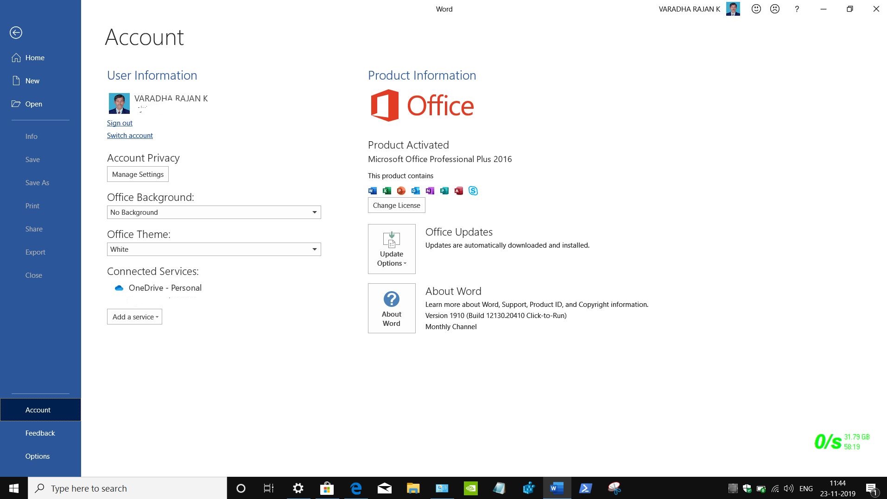Screen dimensions: 887x499
Task: Click the About Word button
Action: [392, 308]
